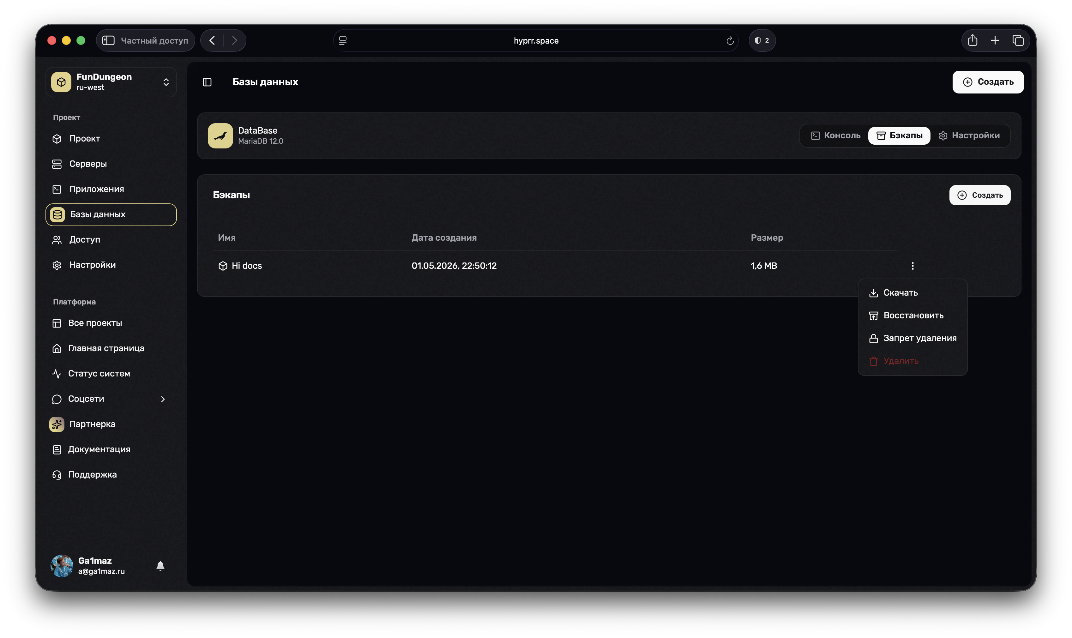Click the Базы данных cylinder icon
Image resolution: width=1072 pixels, height=638 pixels.
click(x=57, y=214)
